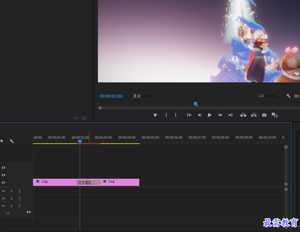Open Program monitor settings wrench
The height and width of the screenshot is (232, 300).
[288, 96]
